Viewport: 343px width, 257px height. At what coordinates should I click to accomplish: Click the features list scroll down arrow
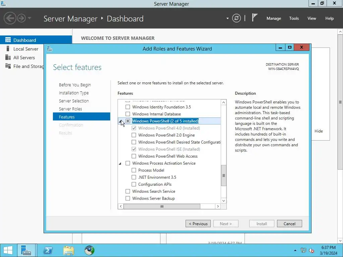click(223, 201)
